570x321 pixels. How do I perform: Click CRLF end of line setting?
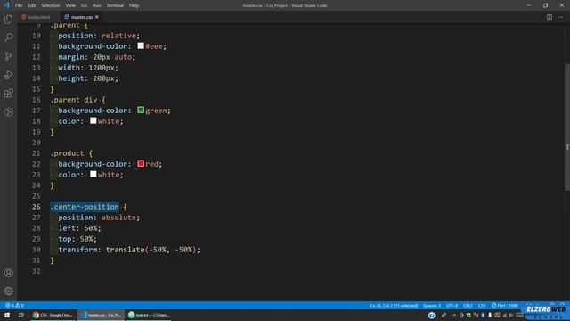click(x=468, y=305)
